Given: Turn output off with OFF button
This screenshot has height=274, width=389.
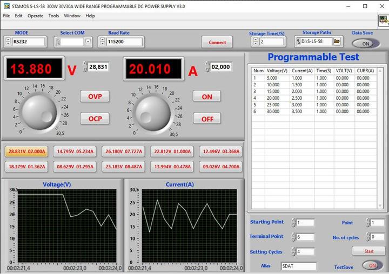Looking at the screenshot, I should coord(207,119).
